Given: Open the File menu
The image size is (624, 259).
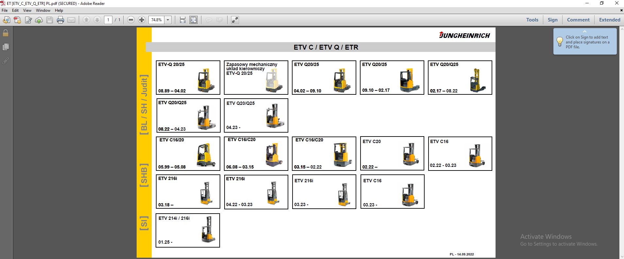Looking at the screenshot, I should coord(5,10).
